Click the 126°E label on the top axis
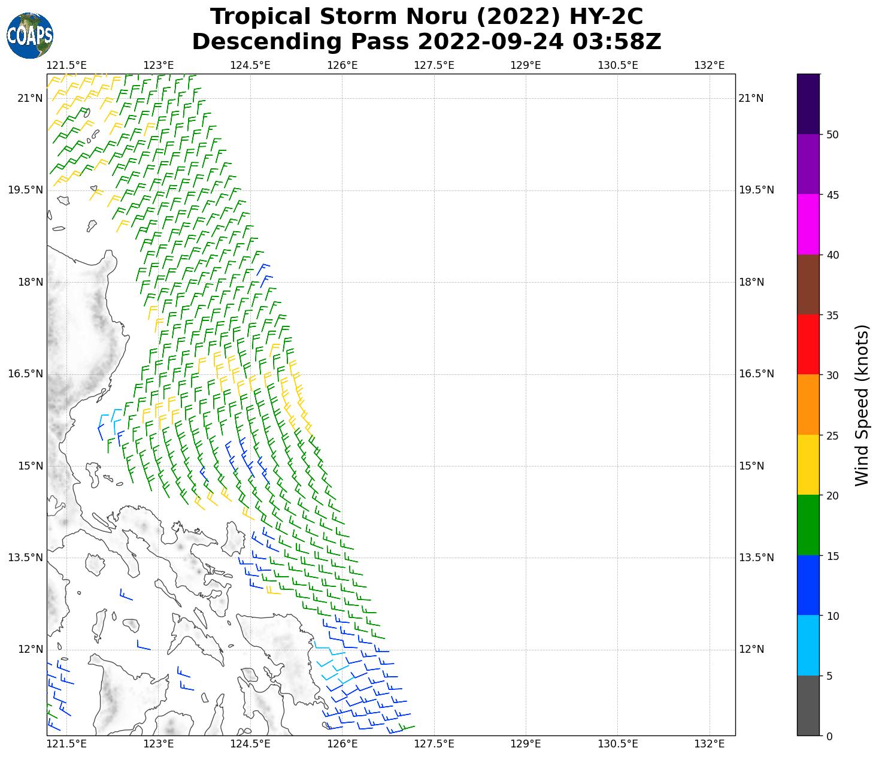 click(x=342, y=65)
